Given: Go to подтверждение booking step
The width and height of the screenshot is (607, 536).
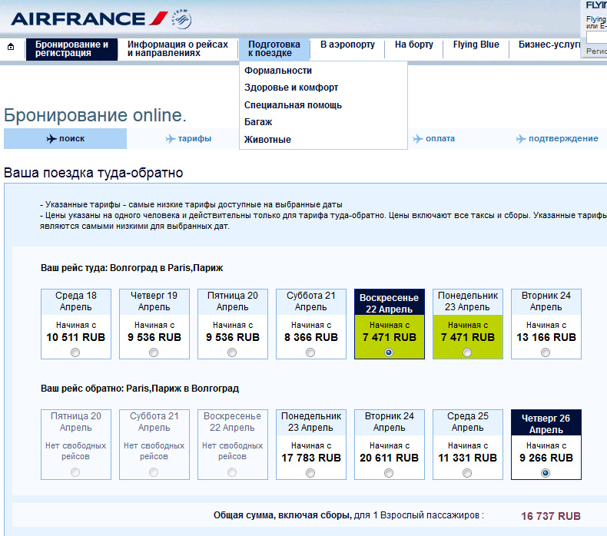Looking at the screenshot, I should click(x=557, y=138).
